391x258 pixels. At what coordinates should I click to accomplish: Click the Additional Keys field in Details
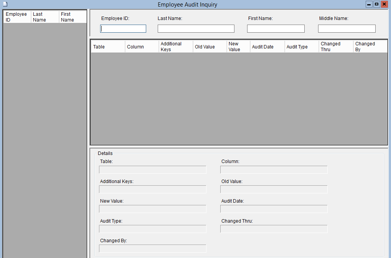coord(152,189)
